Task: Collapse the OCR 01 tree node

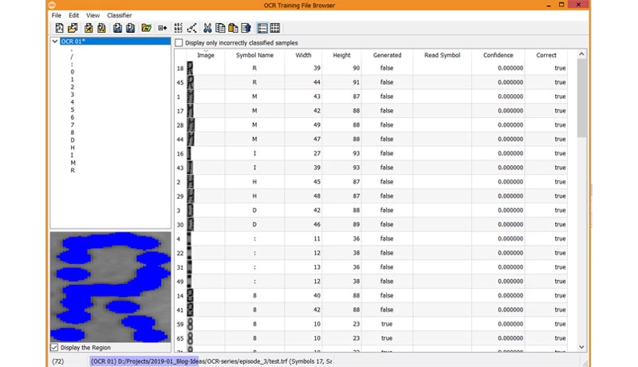Action: [x=54, y=41]
